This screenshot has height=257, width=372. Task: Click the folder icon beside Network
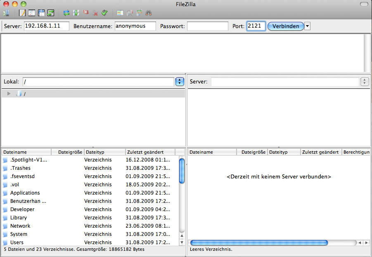pyautogui.click(x=5, y=226)
